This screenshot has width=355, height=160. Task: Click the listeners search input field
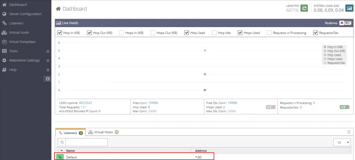86,142
